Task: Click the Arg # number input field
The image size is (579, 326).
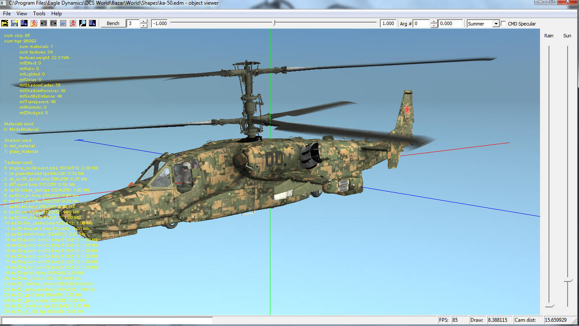Action: pos(421,24)
